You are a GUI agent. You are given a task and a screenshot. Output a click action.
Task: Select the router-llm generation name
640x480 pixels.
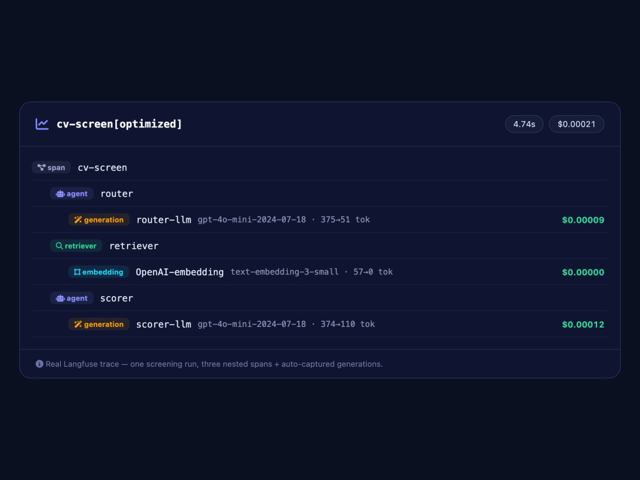[164, 220]
